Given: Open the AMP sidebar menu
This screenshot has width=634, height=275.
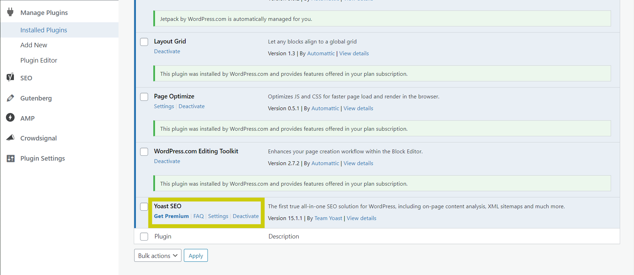Looking at the screenshot, I should pyautogui.click(x=27, y=118).
